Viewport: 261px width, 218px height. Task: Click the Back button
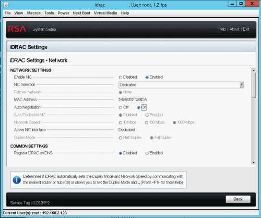tap(238, 199)
